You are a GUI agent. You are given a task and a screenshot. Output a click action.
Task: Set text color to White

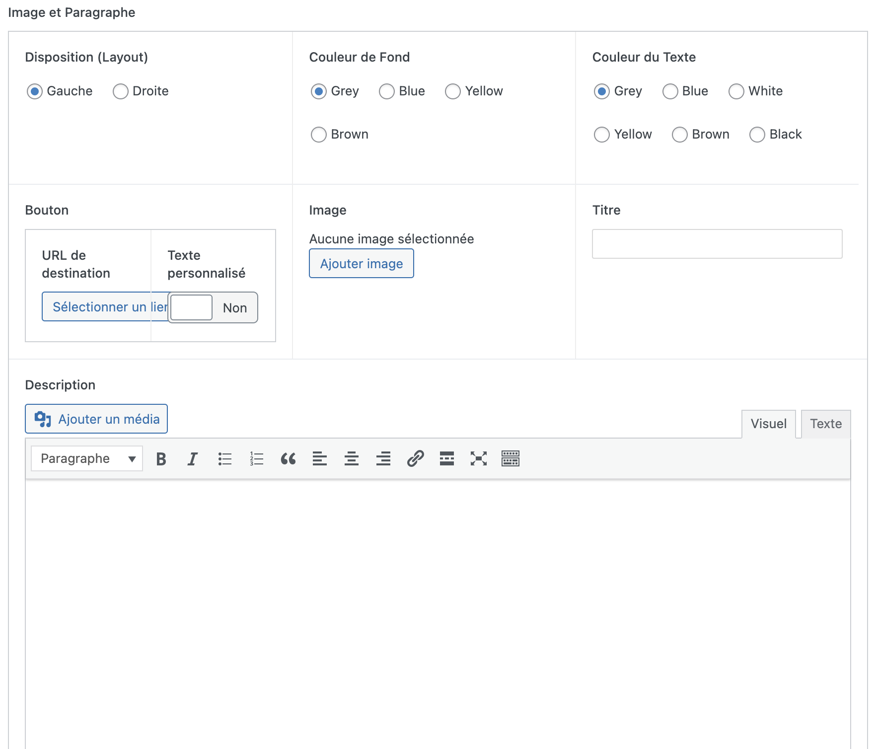click(x=736, y=91)
